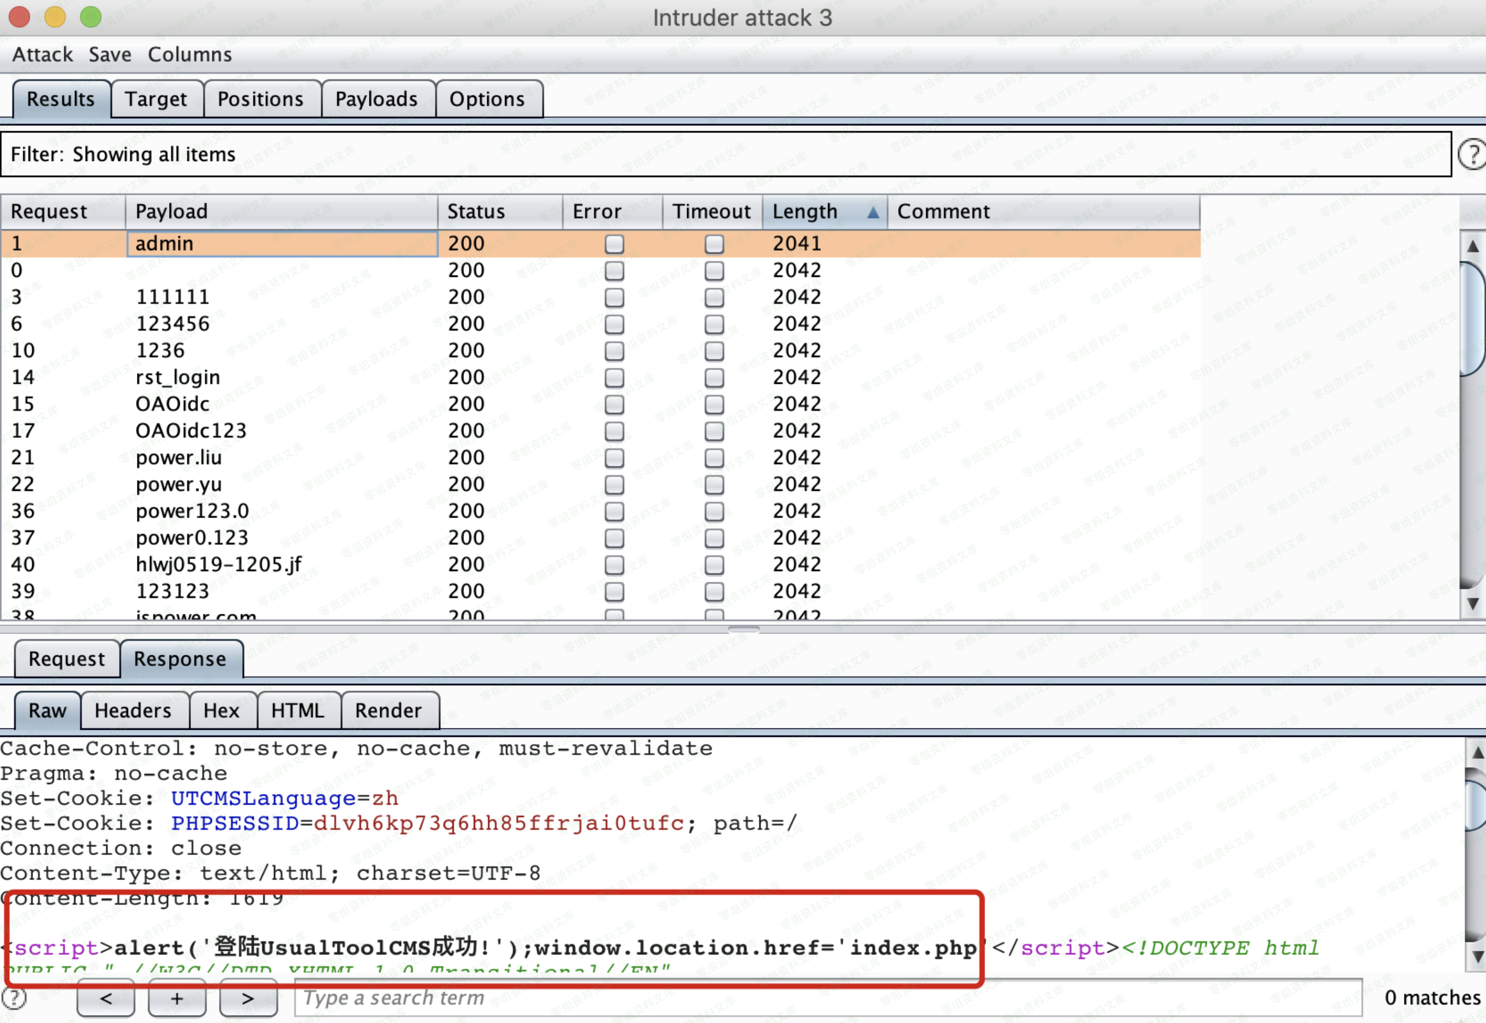Open the Attack menu
The image size is (1486, 1023).
(42, 54)
